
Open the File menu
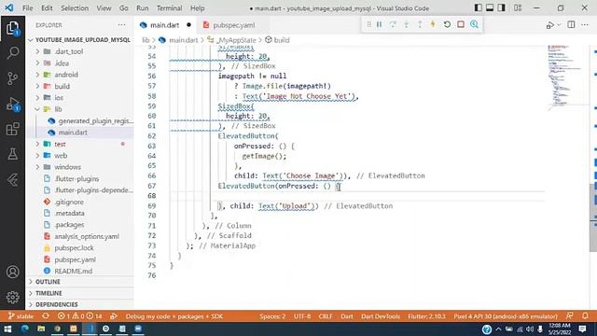[27, 8]
